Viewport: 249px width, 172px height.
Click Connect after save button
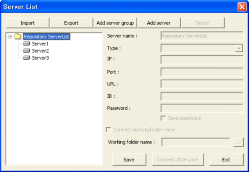point(178,160)
